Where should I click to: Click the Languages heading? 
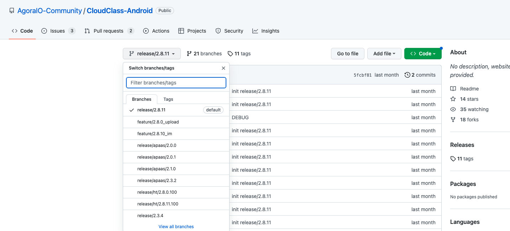465,222
